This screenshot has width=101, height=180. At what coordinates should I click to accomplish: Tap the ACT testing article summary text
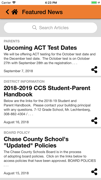(50, 58)
